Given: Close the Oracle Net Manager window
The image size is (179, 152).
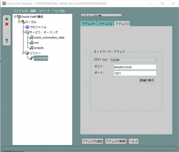Looking at the screenshot, I should (173, 4).
